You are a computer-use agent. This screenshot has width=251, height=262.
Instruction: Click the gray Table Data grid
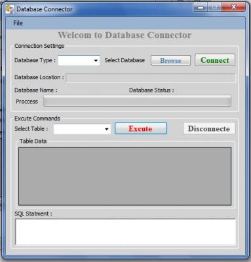click(125, 176)
